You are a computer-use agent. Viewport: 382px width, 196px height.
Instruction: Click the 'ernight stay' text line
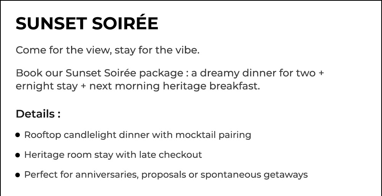pyautogui.click(x=138, y=86)
